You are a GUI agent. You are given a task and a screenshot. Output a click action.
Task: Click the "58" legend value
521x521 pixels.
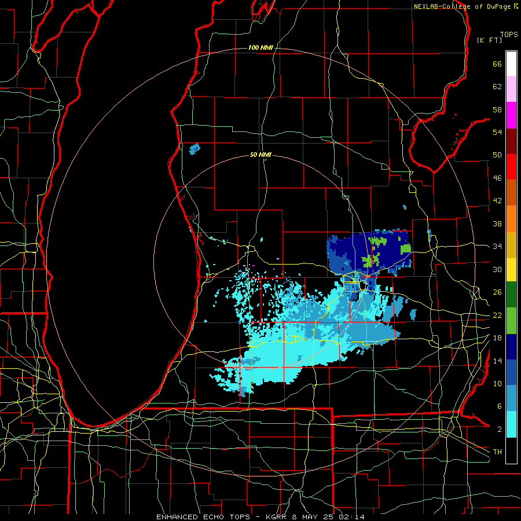tap(497, 109)
